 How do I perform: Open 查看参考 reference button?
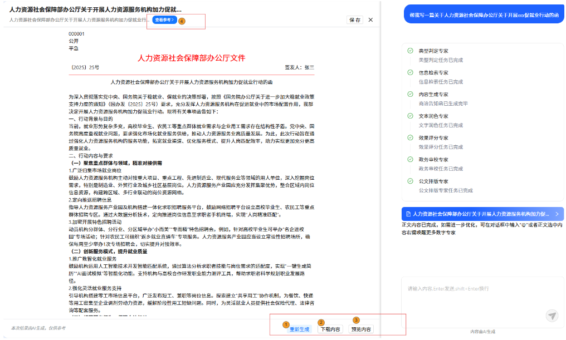pyautogui.click(x=164, y=19)
